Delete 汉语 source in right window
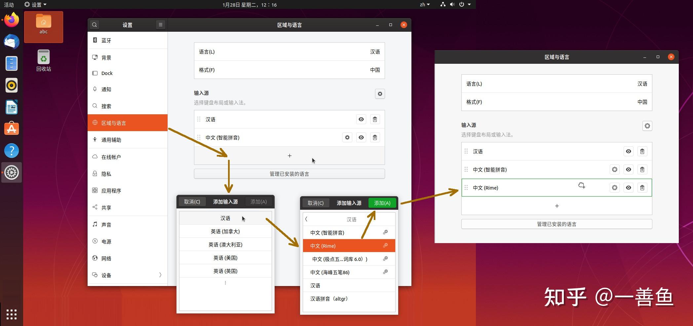 [x=642, y=151]
